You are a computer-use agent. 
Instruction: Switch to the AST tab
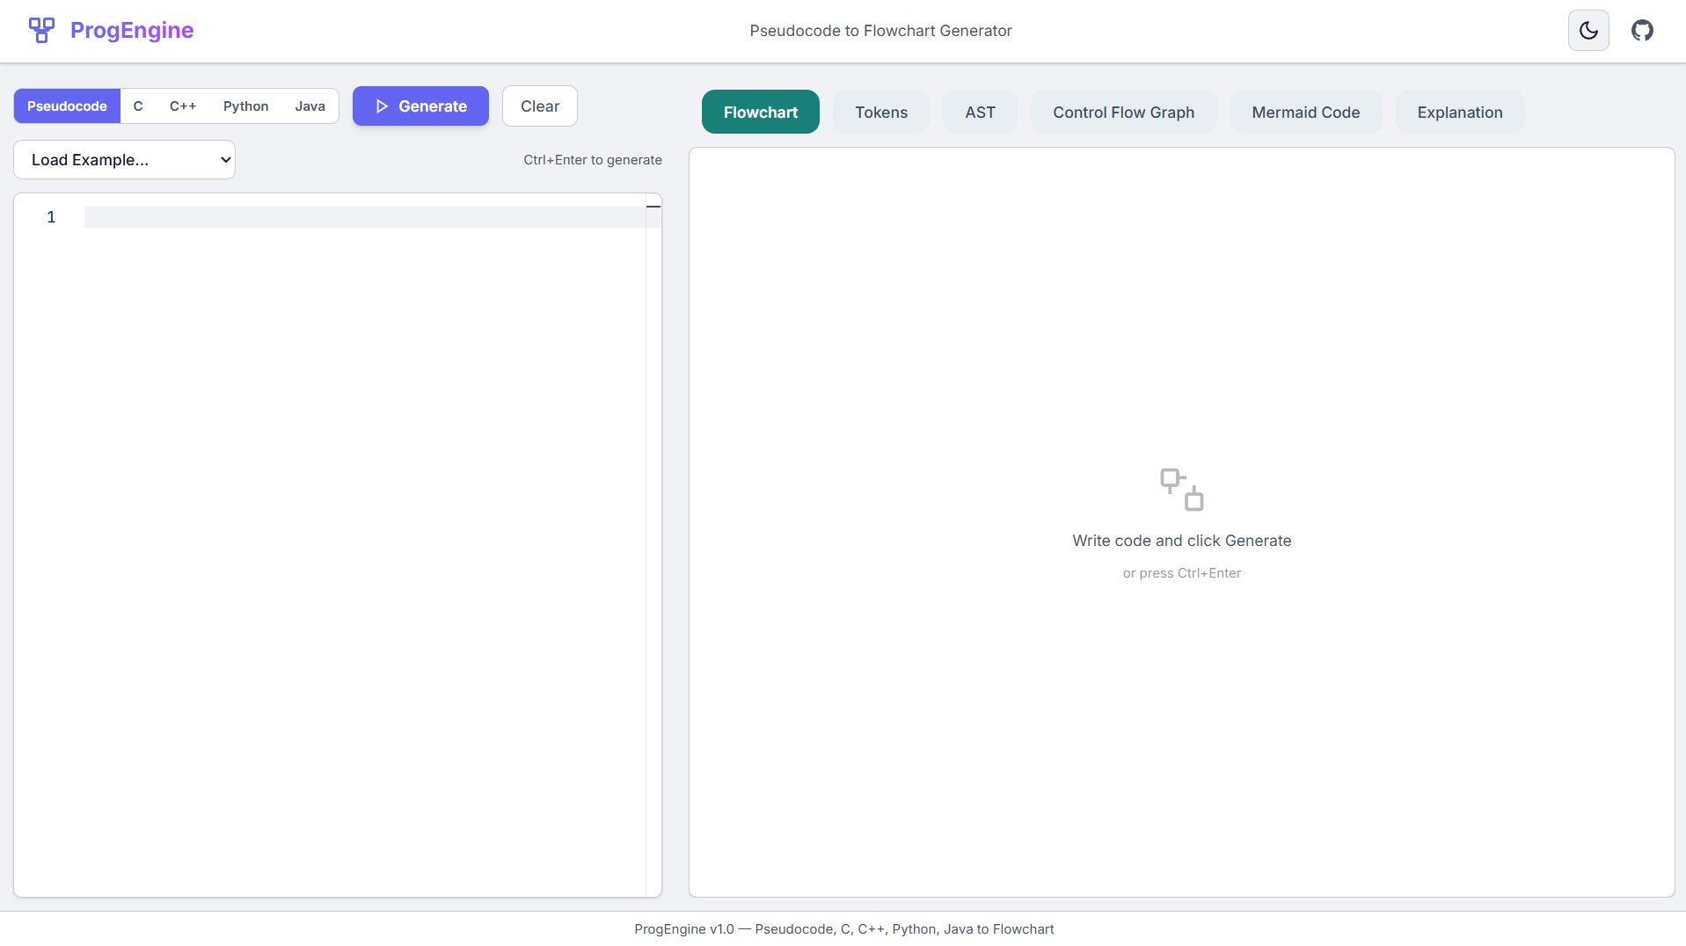pos(980,113)
